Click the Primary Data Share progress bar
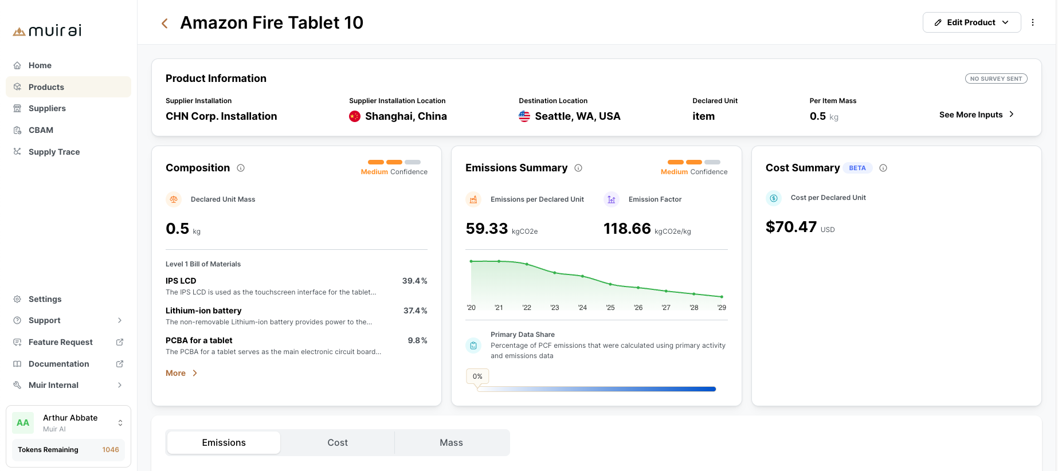 (596, 389)
